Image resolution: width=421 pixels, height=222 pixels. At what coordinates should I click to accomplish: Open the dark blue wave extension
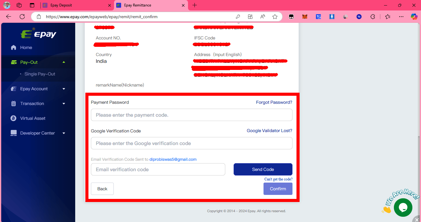(x=359, y=17)
